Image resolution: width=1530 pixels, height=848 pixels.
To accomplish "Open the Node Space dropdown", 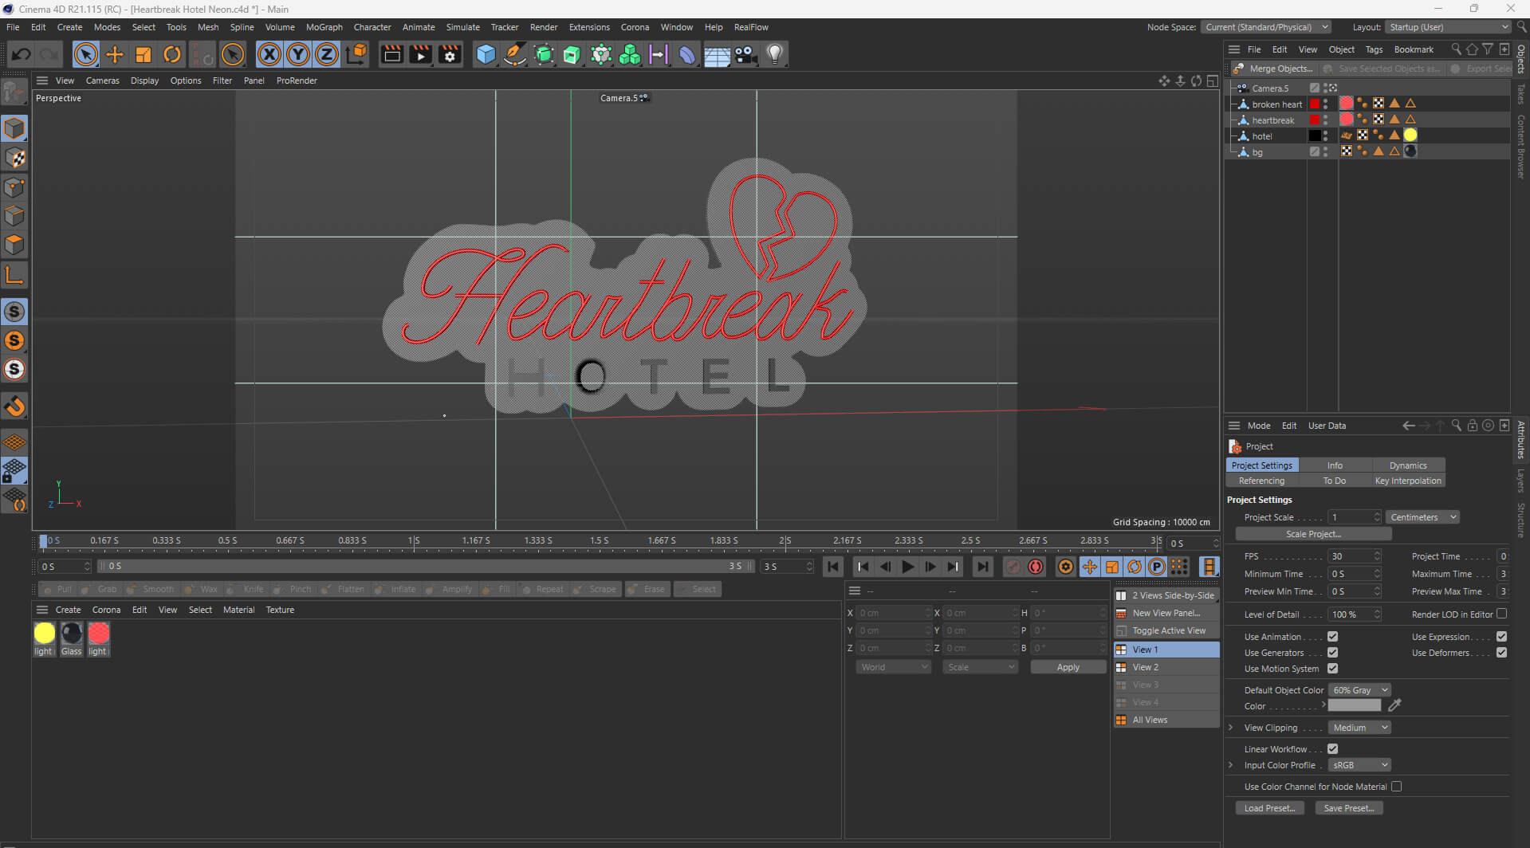I will tap(1266, 27).
